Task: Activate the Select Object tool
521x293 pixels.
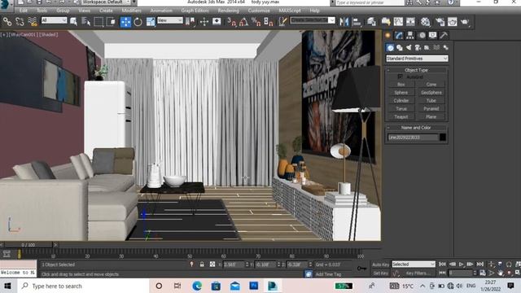Action: point(74,22)
